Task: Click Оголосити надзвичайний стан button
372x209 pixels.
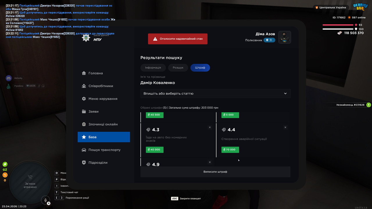Action: [x=178, y=39]
